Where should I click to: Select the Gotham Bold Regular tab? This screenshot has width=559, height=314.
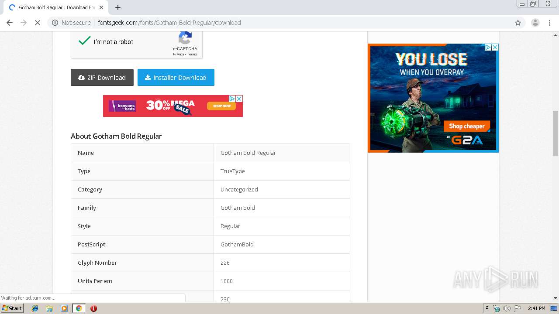click(56, 7)
